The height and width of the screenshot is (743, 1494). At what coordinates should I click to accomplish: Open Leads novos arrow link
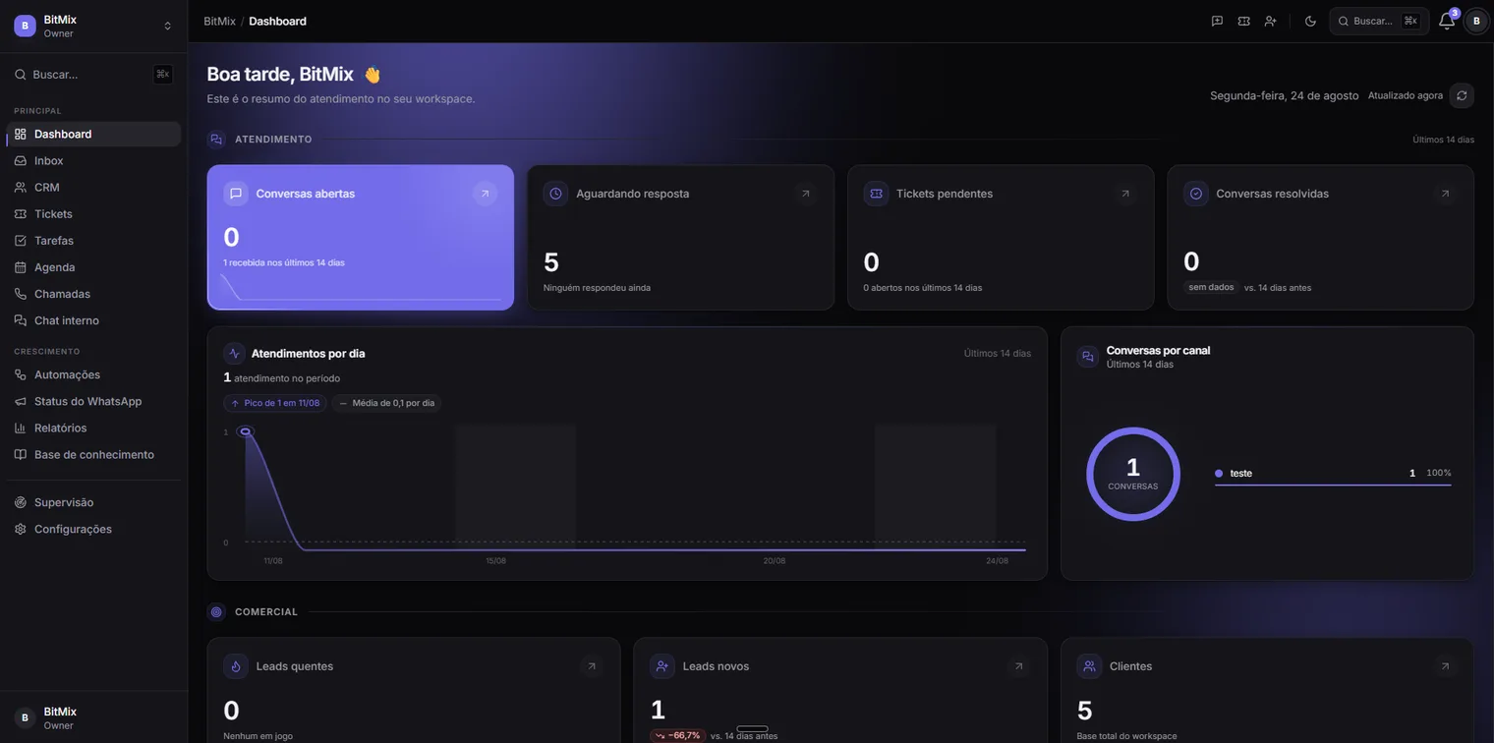(x=1018, y=666)
